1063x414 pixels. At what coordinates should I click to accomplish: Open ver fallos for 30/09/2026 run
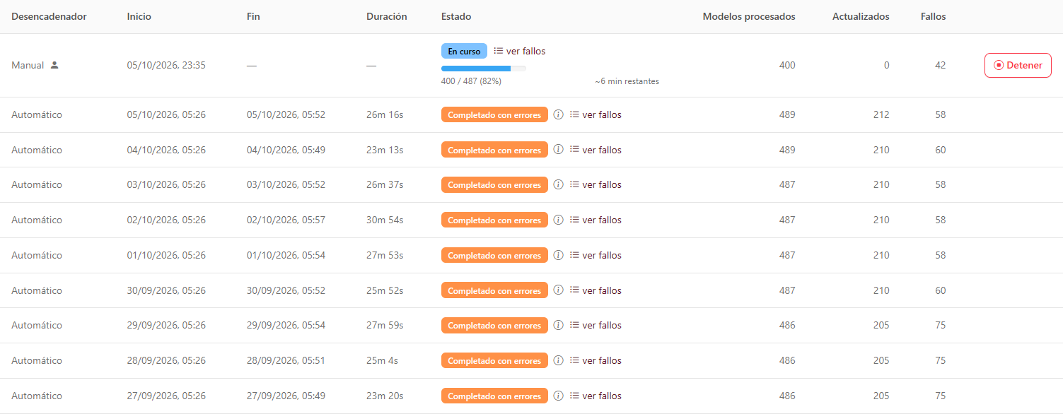[596, 290]
